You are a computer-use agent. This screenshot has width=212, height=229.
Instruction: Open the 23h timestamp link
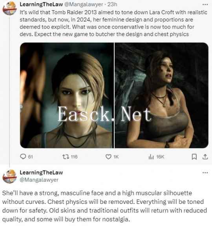tap(112, 4)
